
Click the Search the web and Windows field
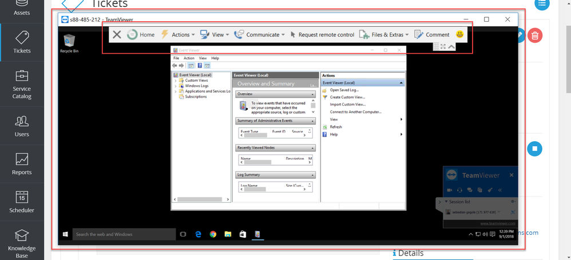pos(124,234)
